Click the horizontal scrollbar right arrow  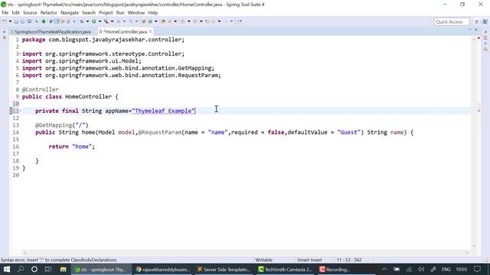(468, 253)
